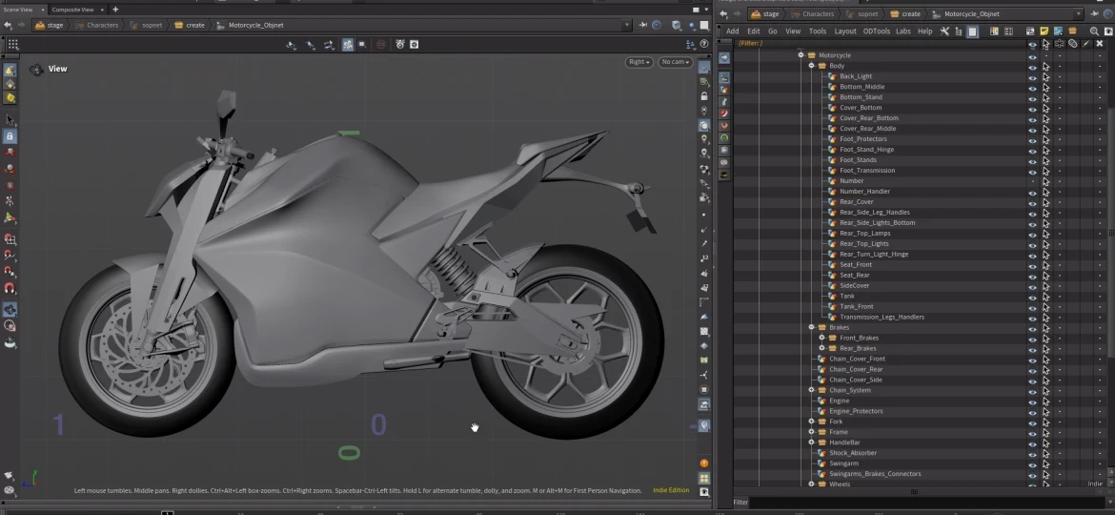
Task: Open the Right viewport direction dropdown
Action: click(x=639, y=62)
